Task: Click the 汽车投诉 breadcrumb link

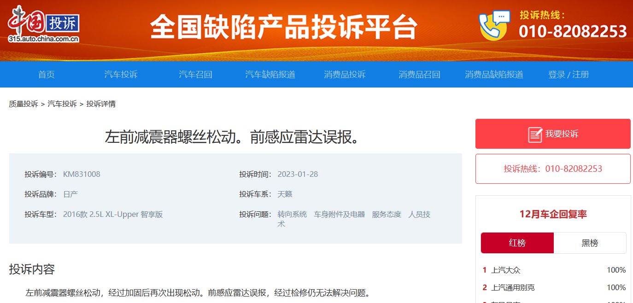Action: tap(62, 104)
